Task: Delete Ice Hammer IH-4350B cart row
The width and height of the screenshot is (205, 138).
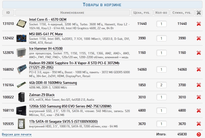Action: pyautogui.click(x=199, y=53)
